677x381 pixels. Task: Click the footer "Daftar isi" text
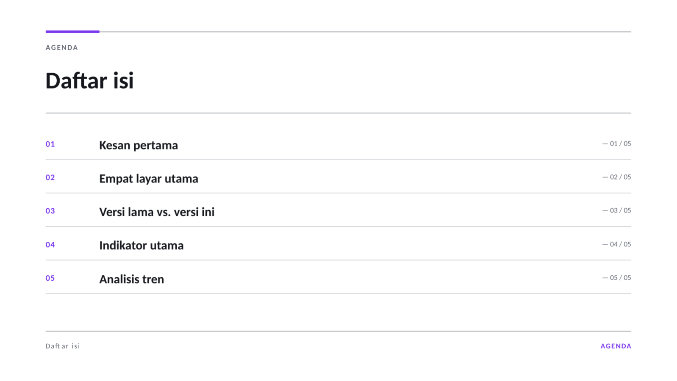pyautogui.click(x=63, y=346)
